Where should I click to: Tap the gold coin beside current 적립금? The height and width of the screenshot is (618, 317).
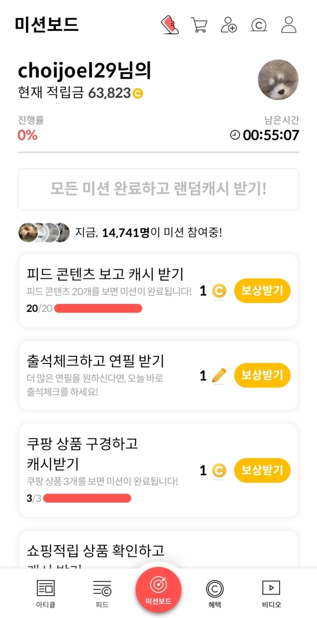click(x=138, y=93)
